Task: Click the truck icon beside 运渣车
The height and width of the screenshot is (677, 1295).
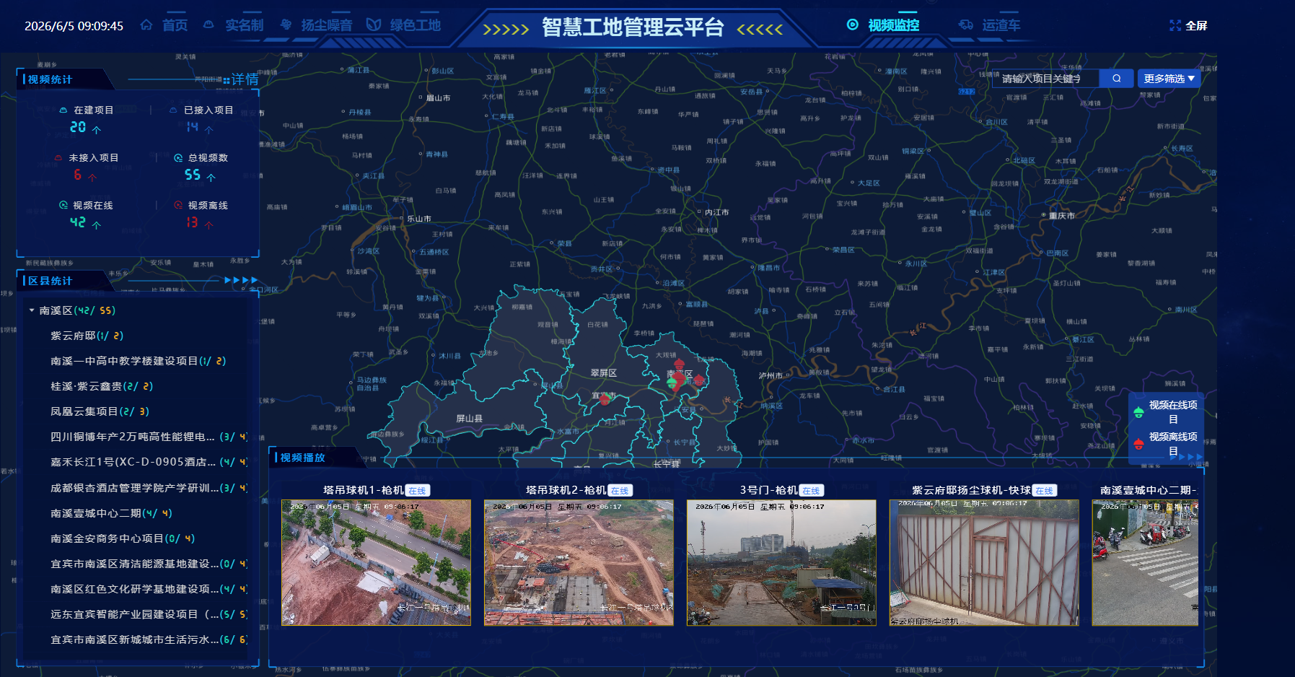Action: 966,25
